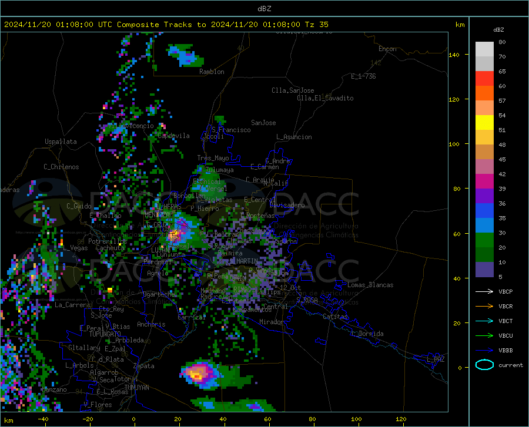Select the yellow 54 dBZ color swatch
529x427 pixels.
pyautogui.click(x=484, y=123)
